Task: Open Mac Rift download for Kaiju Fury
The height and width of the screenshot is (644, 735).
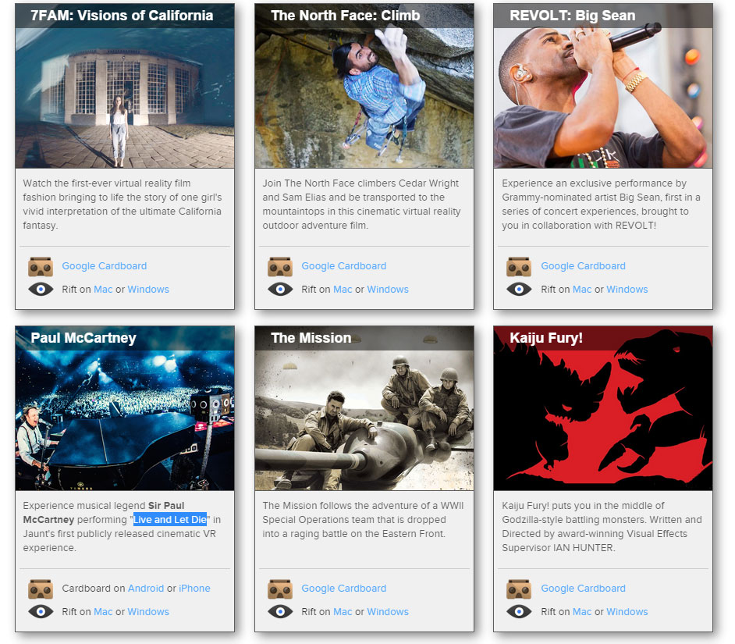Action: pyautogui.click(x=582, y=612)
